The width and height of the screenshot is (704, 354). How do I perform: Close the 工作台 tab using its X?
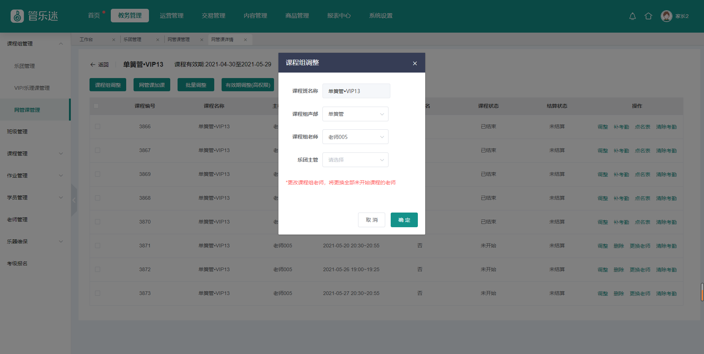tap(114, 40)
